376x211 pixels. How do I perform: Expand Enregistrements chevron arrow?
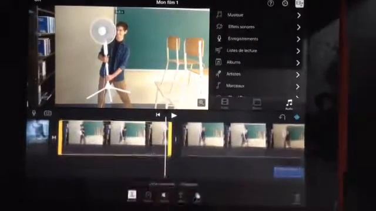click(x=298, y=39)
